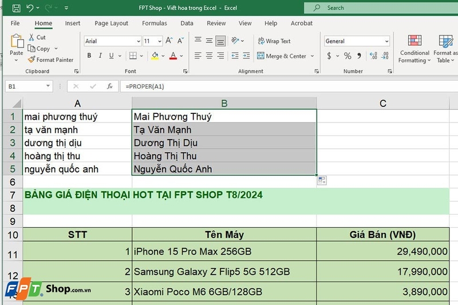Click the Auto Fill Options button
The image size is (458, 305).
[322, 180]
